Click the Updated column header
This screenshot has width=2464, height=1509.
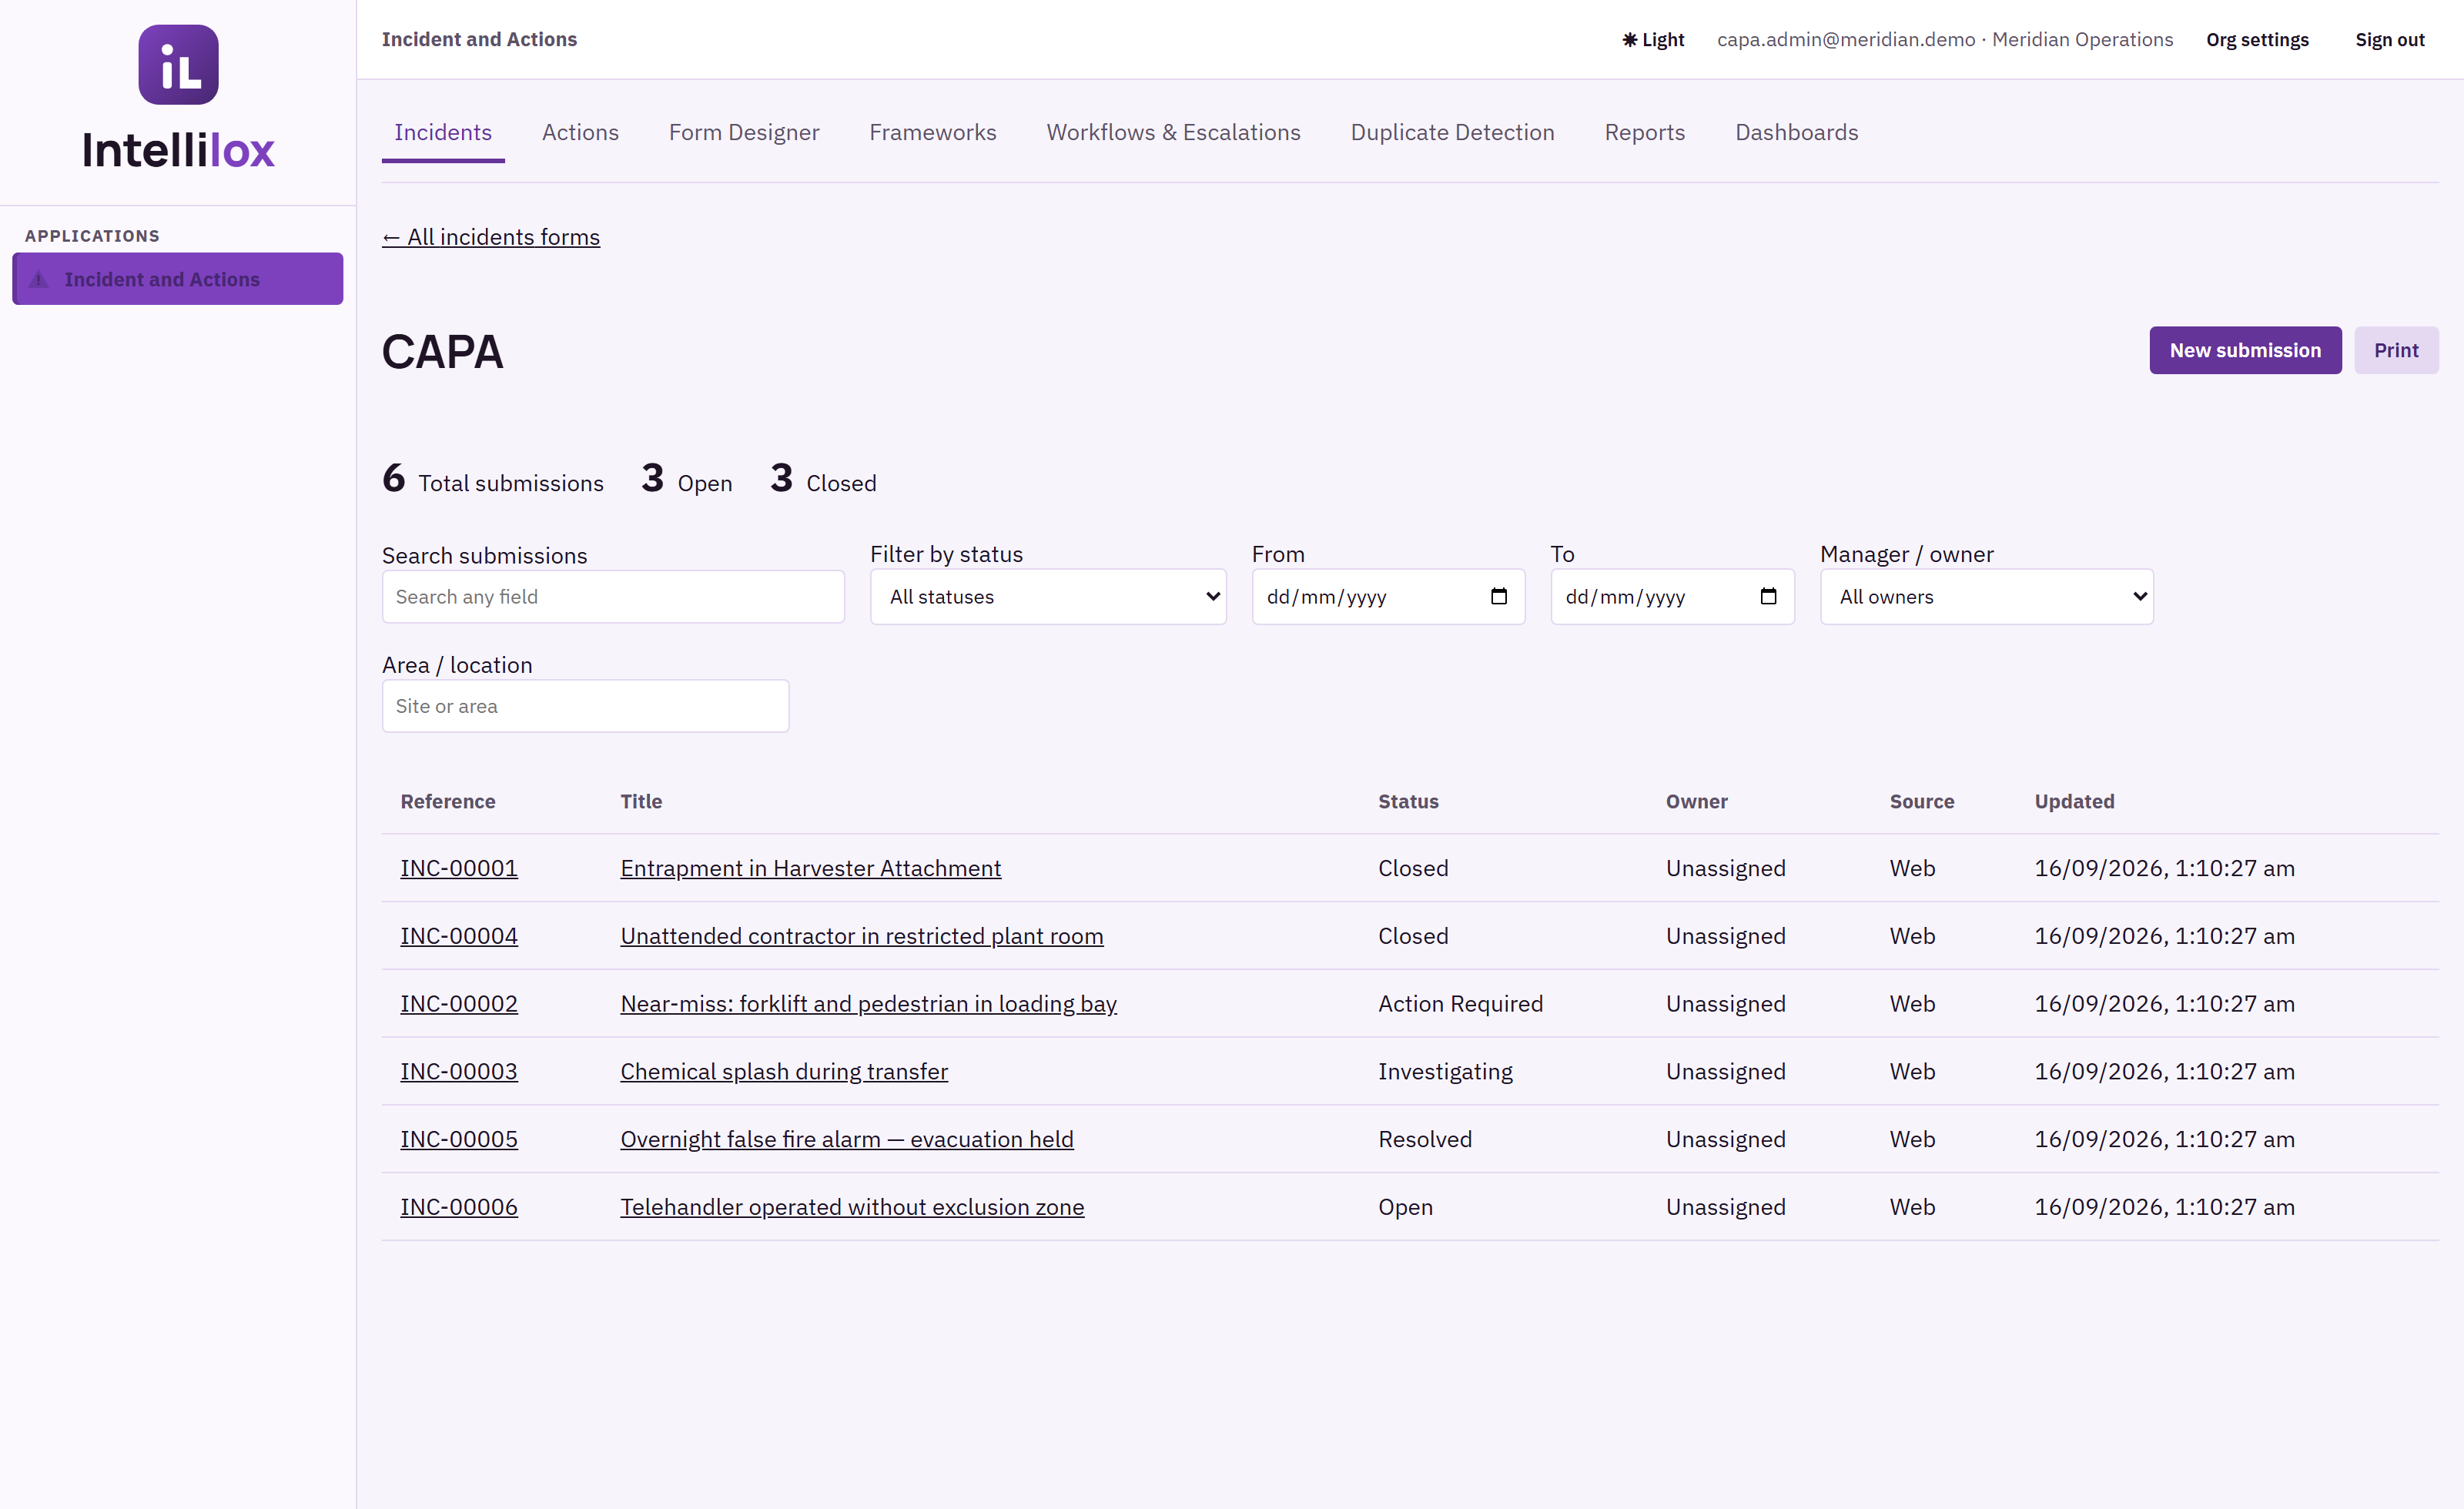coord(2074,802)
